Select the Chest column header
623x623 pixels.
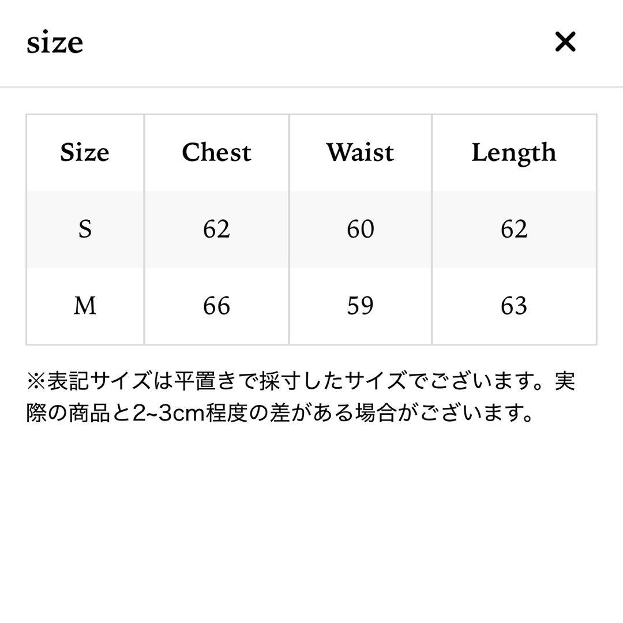(x=216, y=152)
